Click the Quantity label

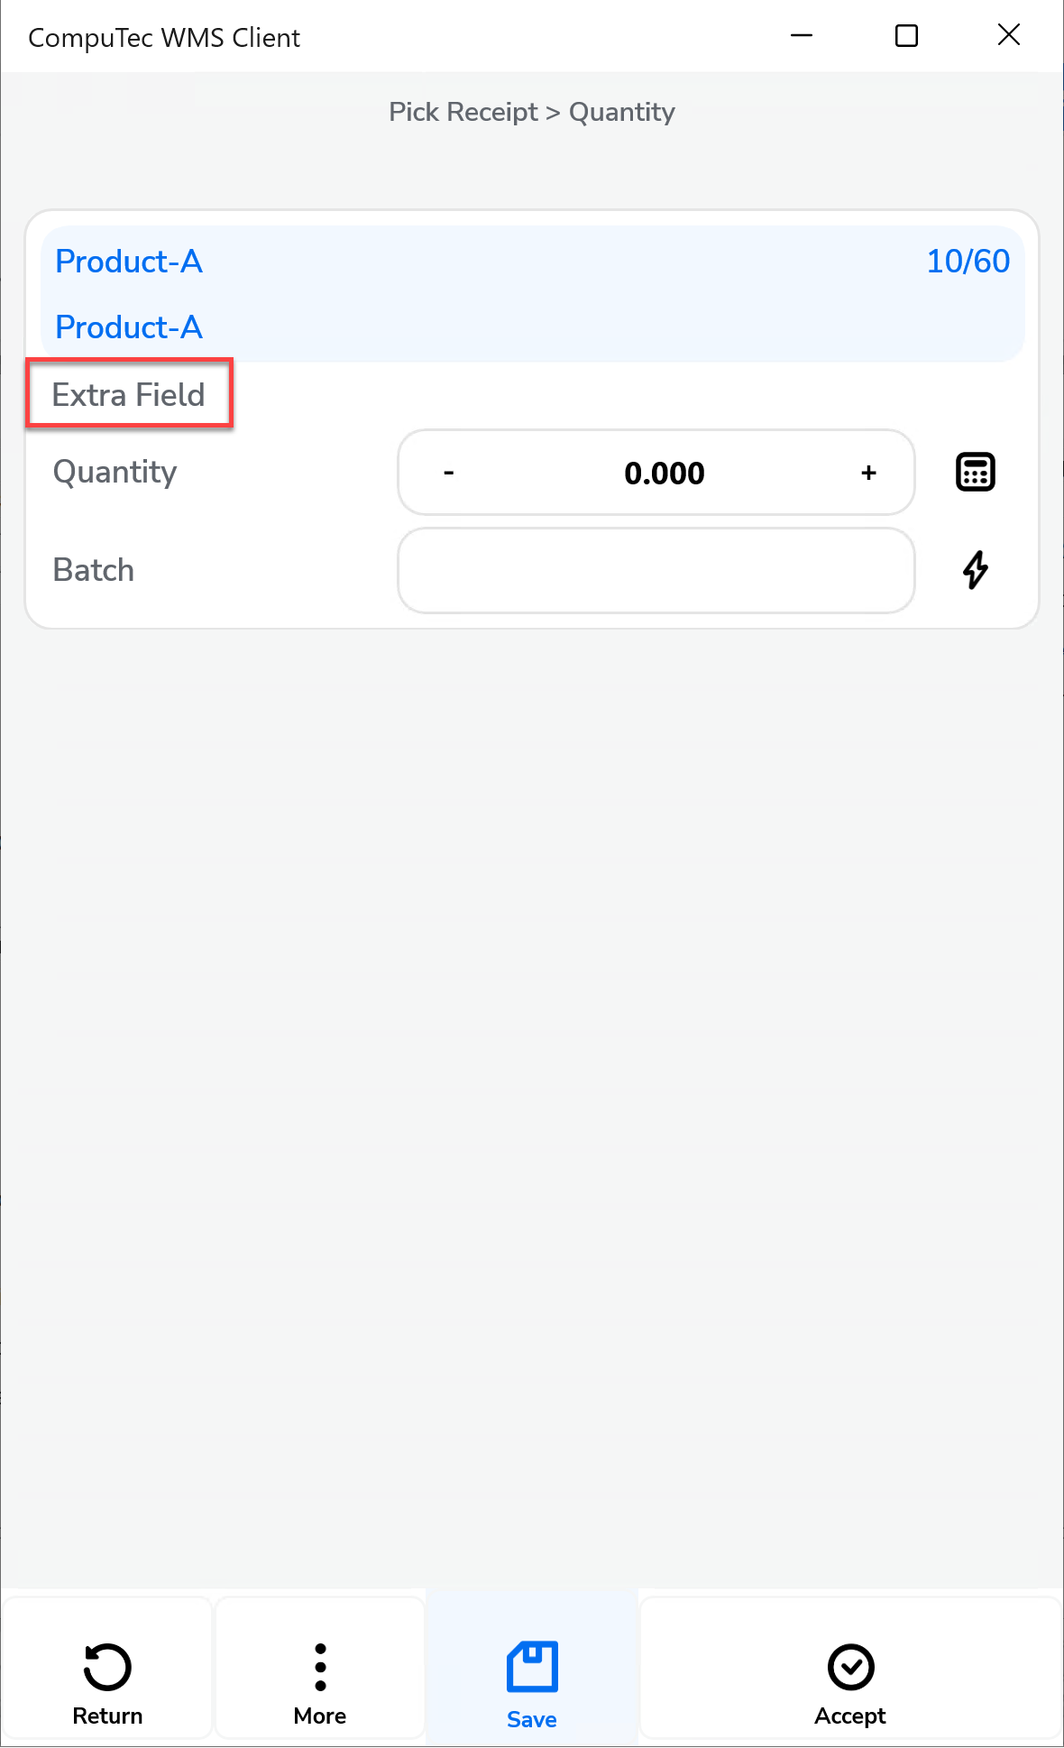coord(115,472)
